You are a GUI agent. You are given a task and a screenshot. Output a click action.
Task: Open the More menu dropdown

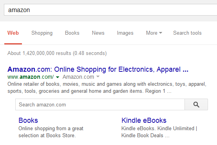click(x=154, y=33)
